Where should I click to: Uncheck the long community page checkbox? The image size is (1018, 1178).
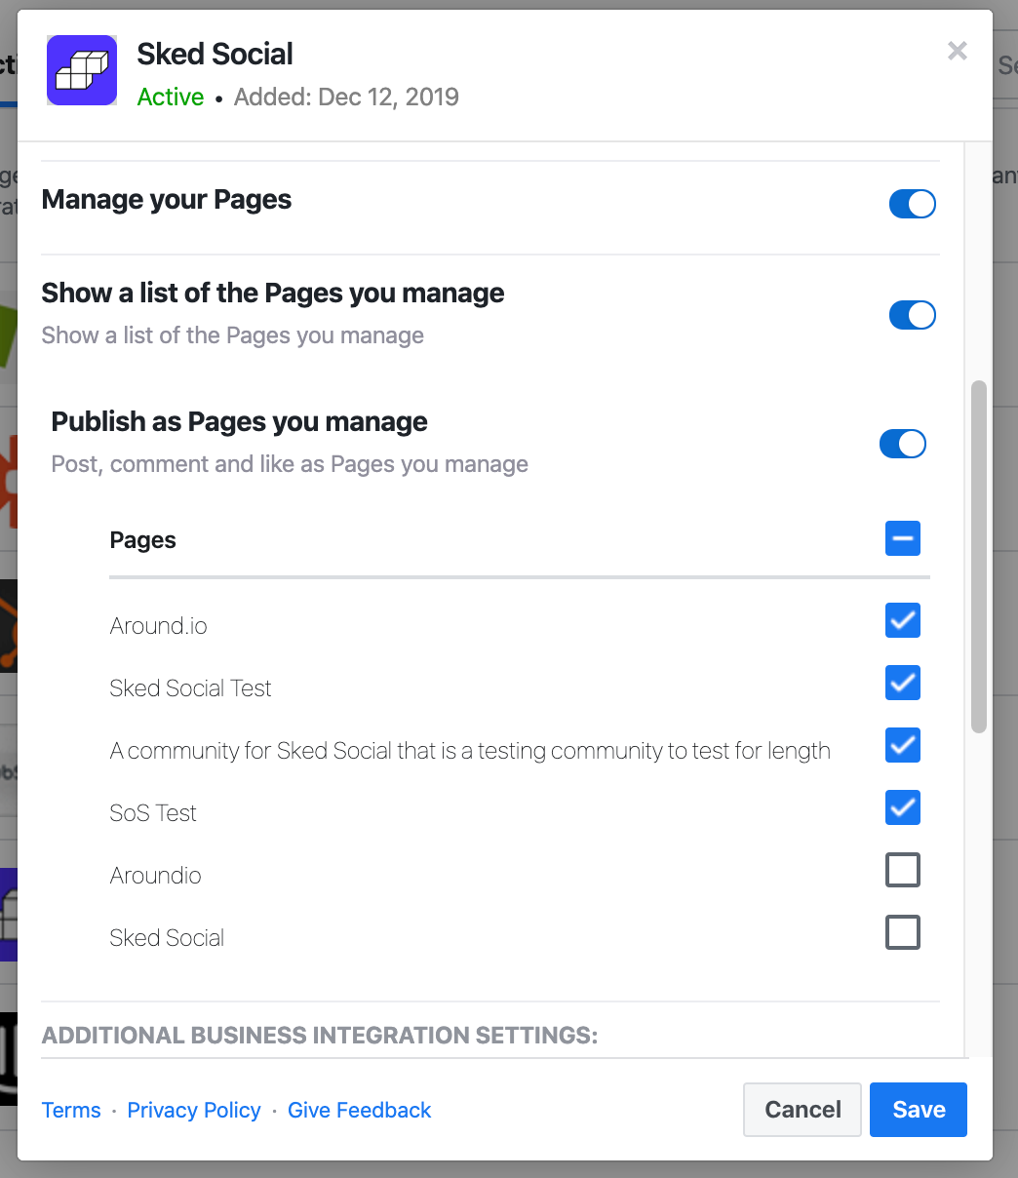coord(903,745)
